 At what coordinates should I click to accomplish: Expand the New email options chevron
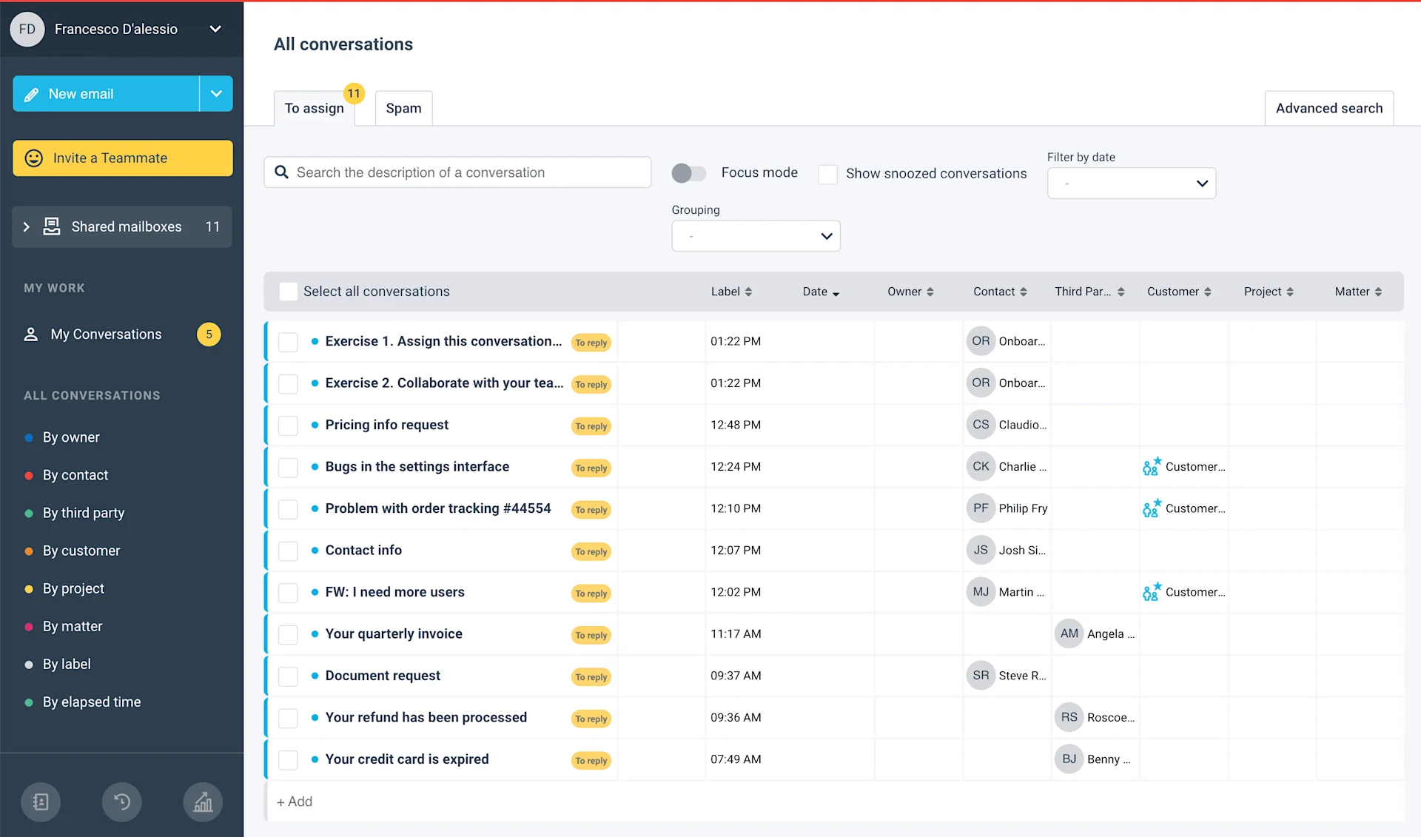click(x=215, y=93)
